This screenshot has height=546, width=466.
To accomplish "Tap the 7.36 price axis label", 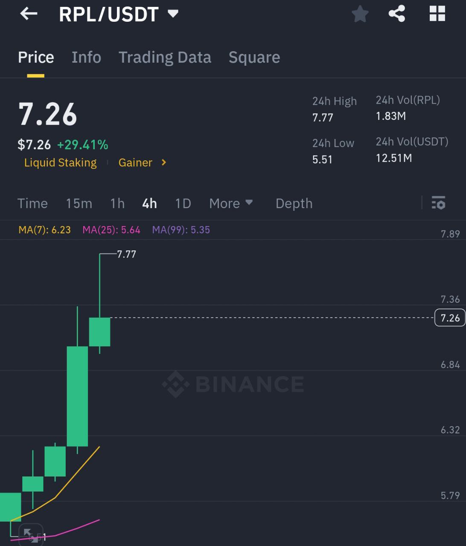I will click(x=450, y=299).
